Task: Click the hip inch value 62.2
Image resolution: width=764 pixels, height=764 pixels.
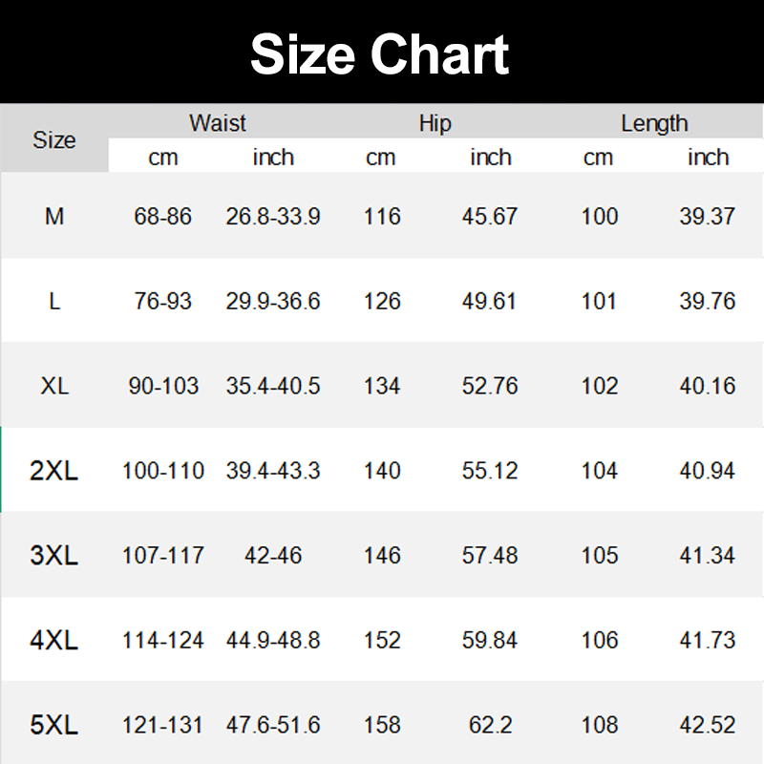Action: [490, 725]
